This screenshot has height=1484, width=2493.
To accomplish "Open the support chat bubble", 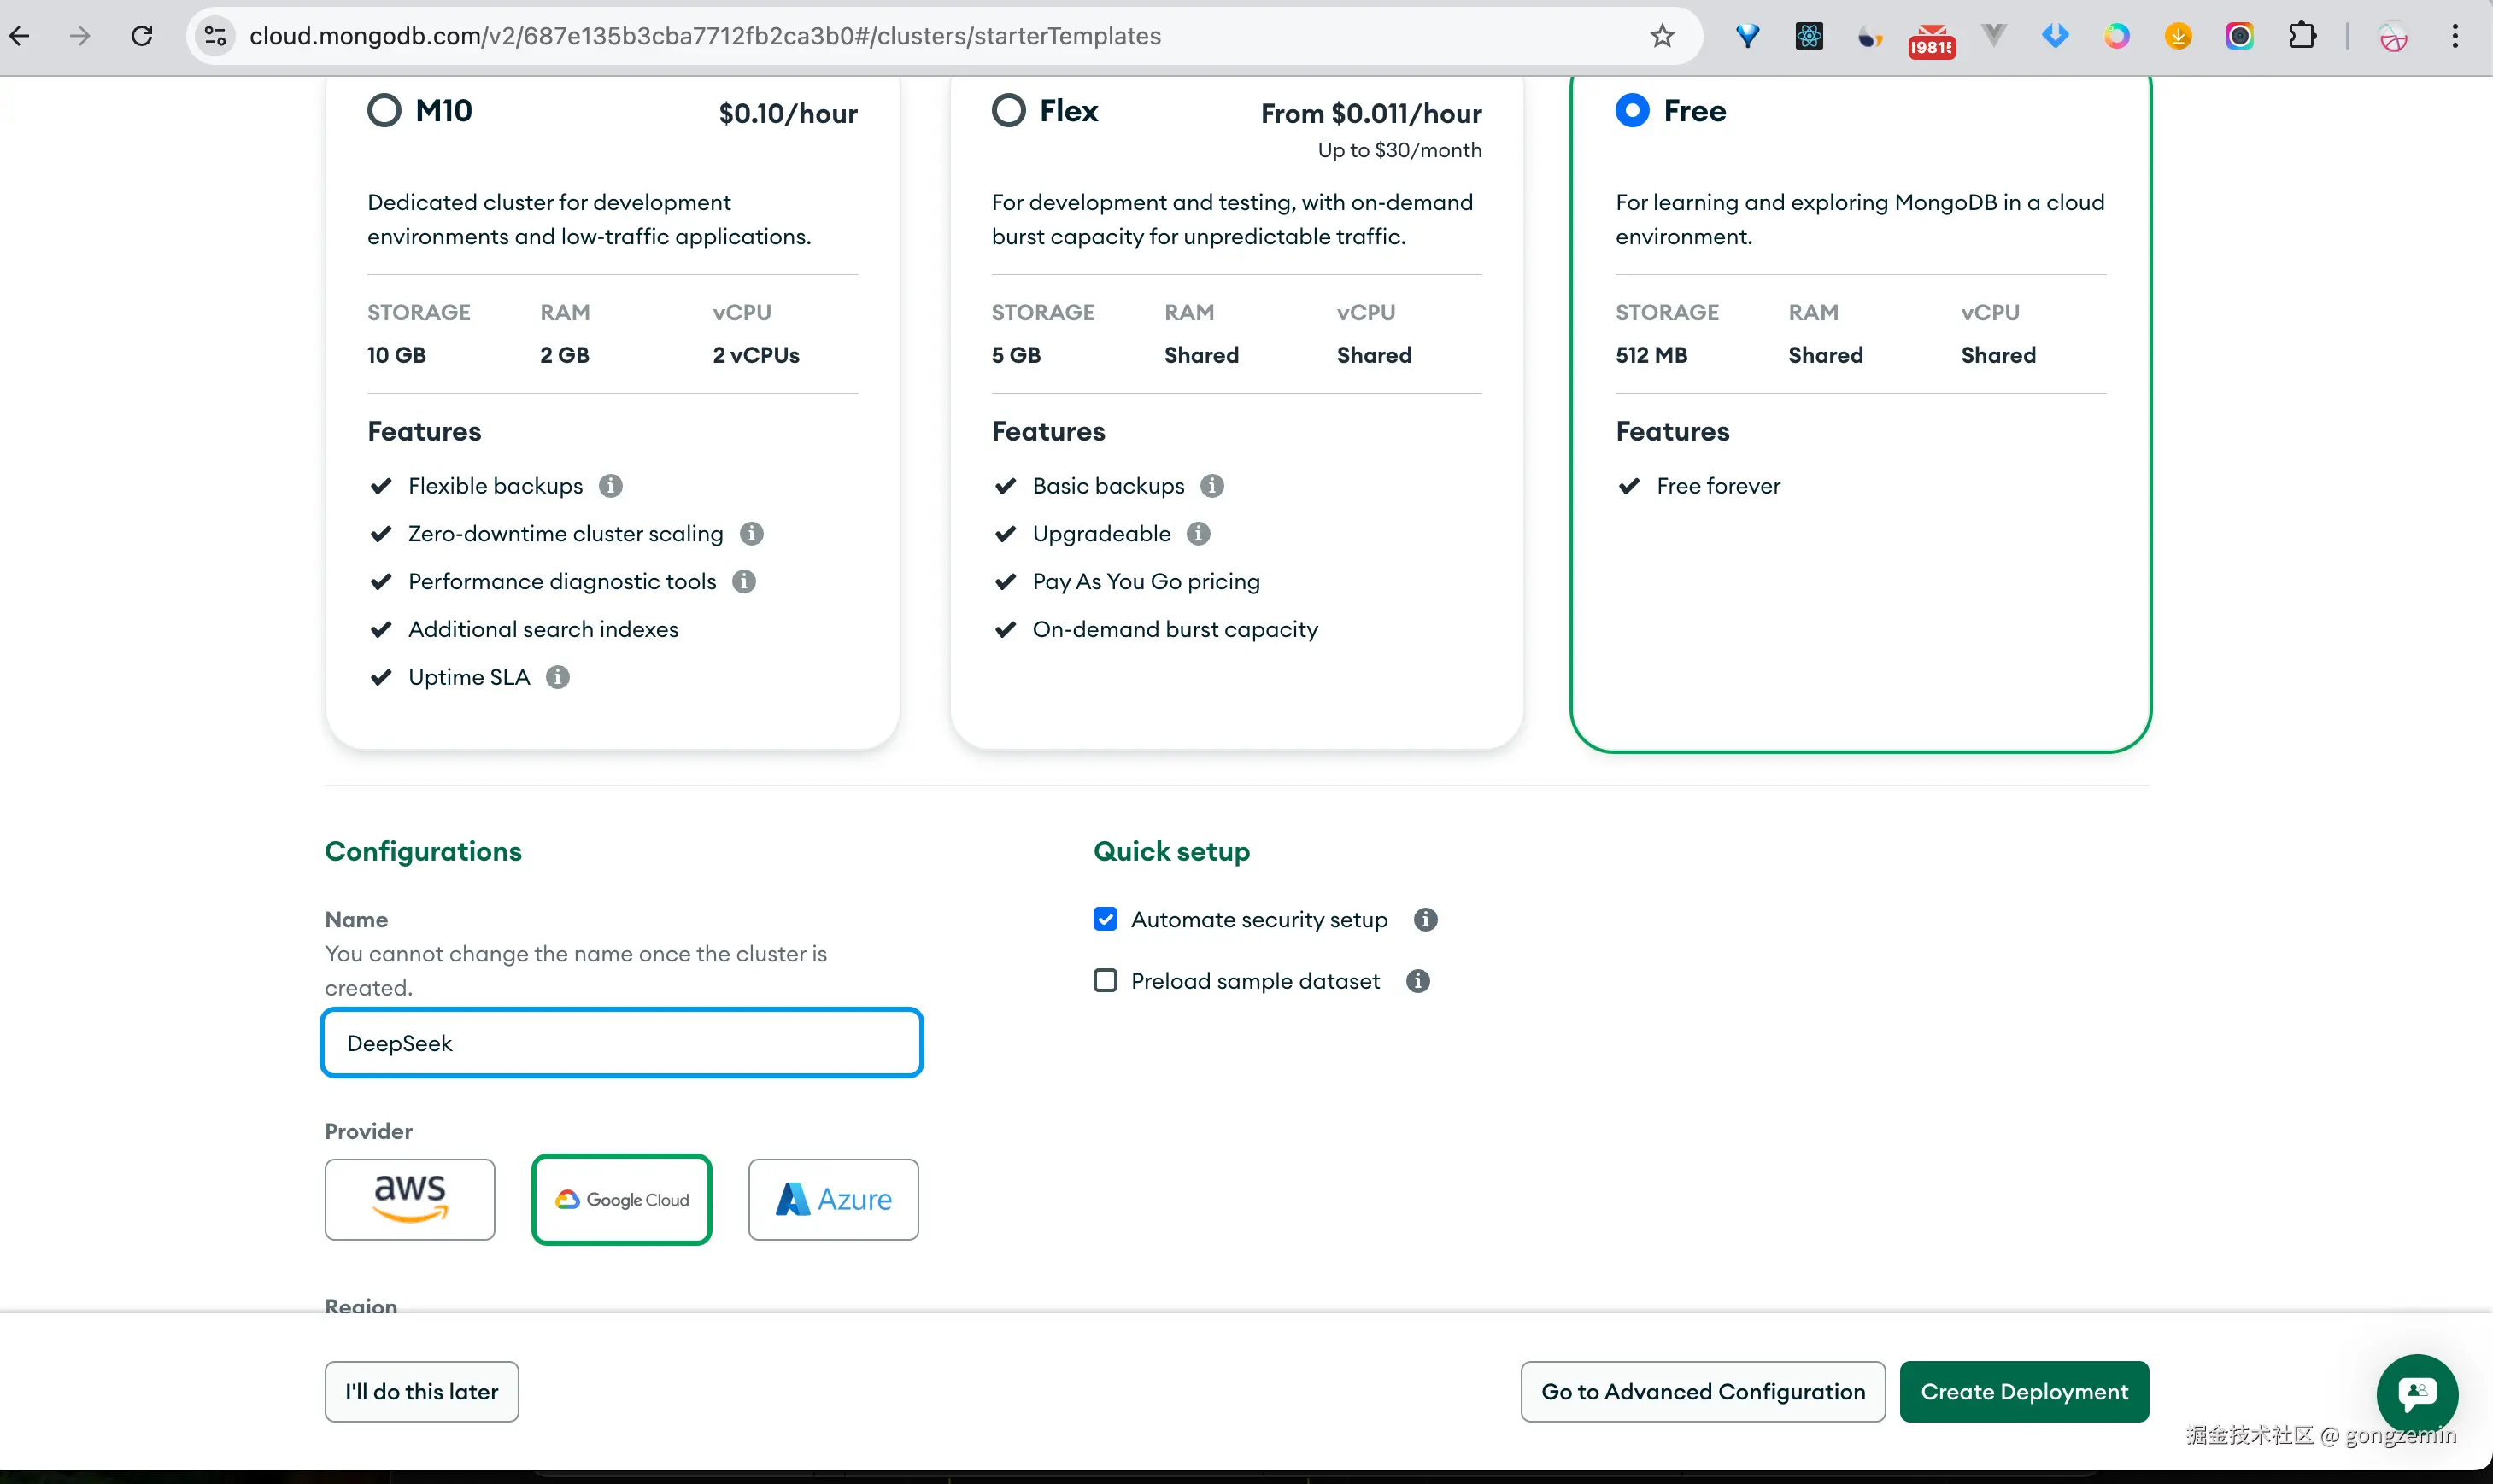I will pos(2416,1393).
